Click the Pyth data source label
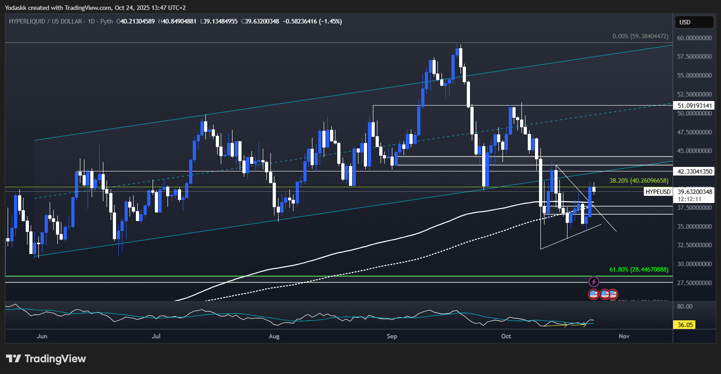This screenshot has height=374, width=721. pos(107,21)
